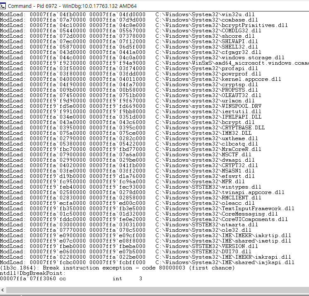Click the shared imjkapi.dll line
Image resolution: width=309 pixels, height=296 pixels.
[x=147, y=262]
